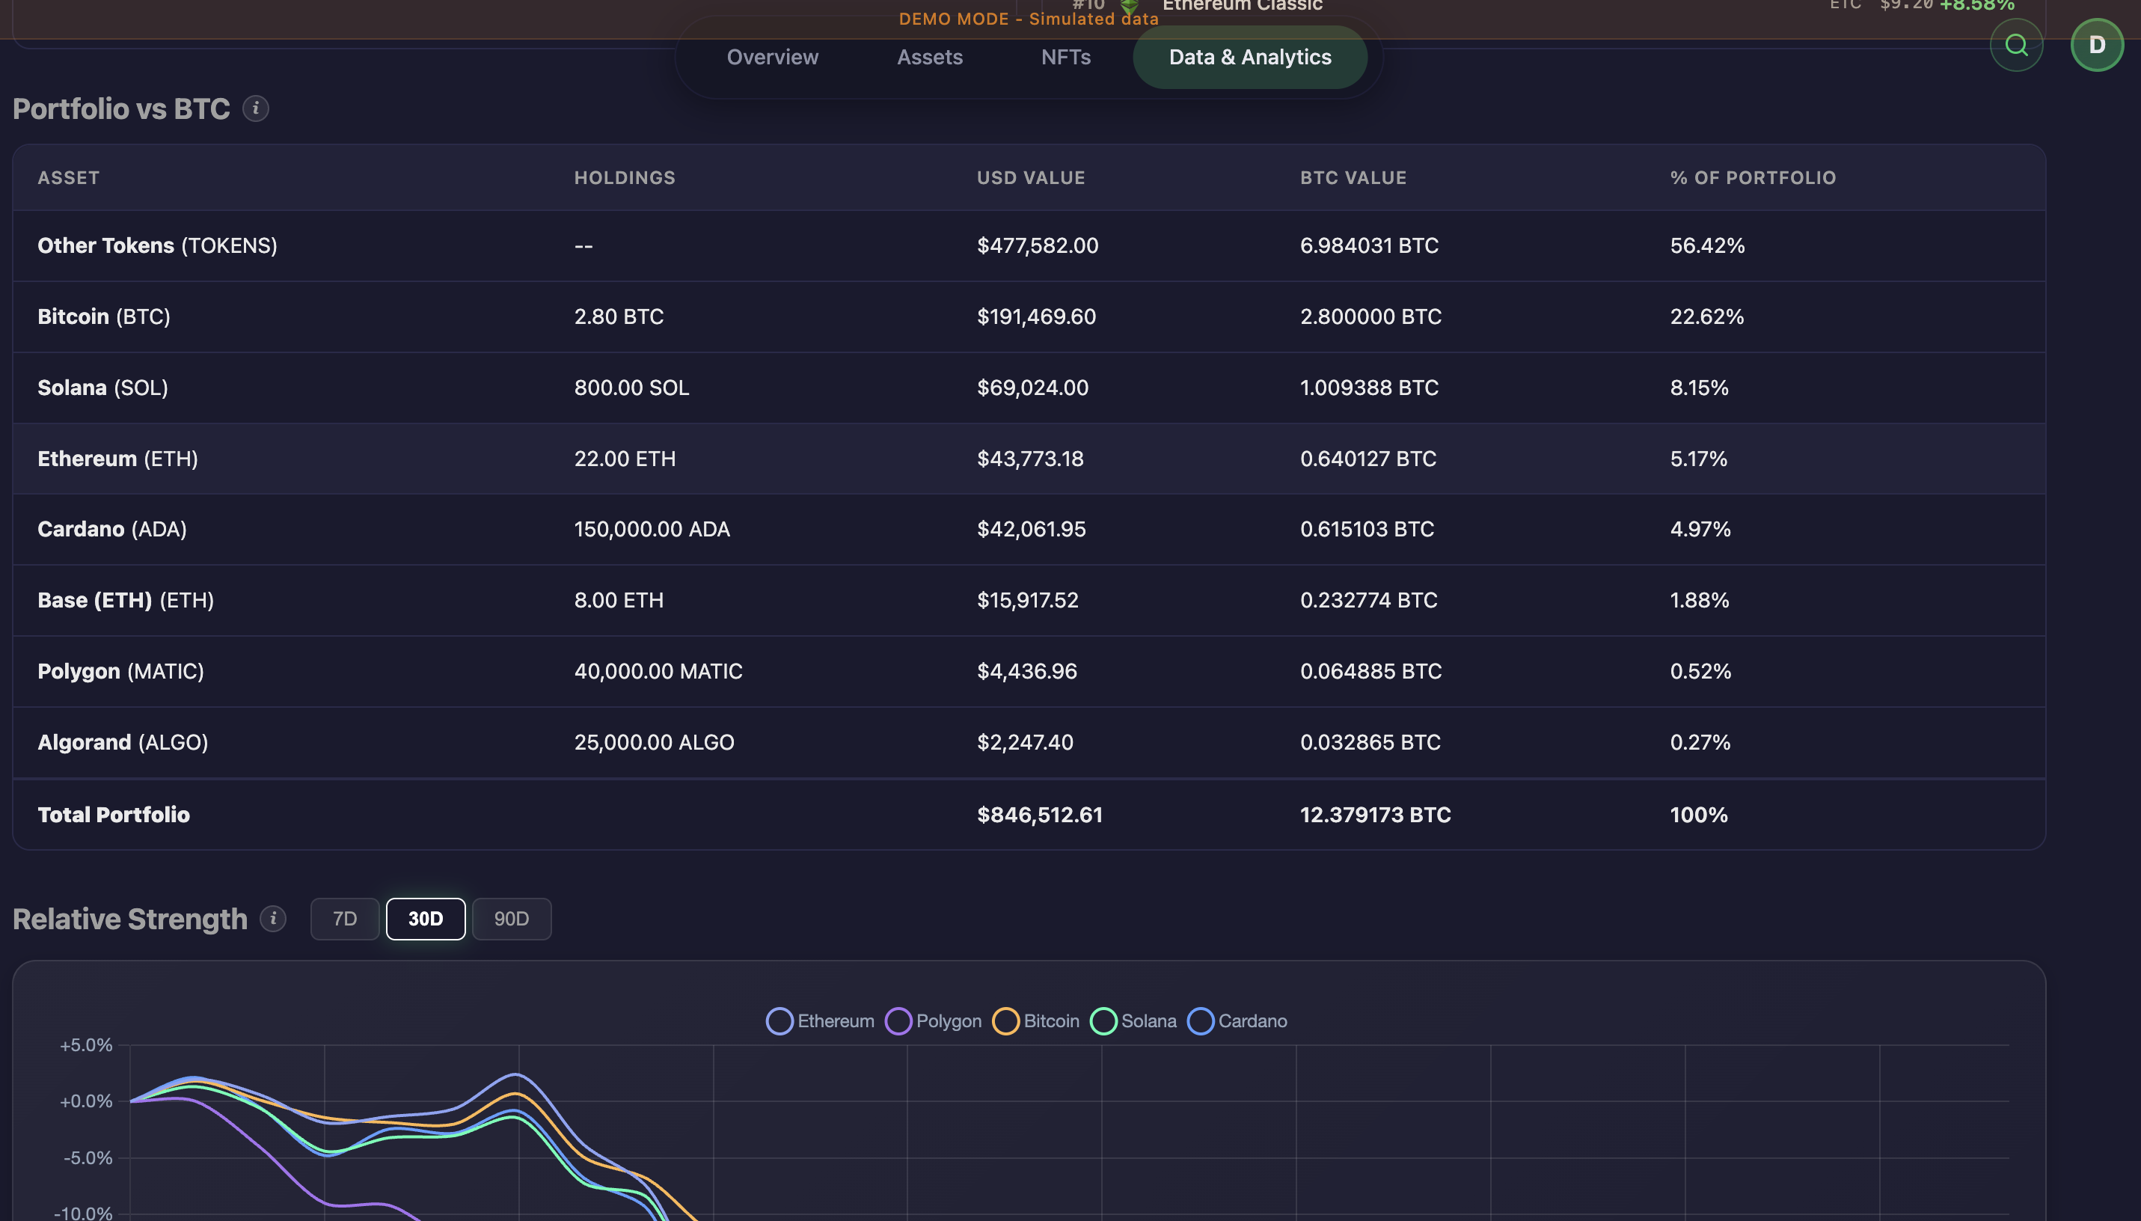Open the search magnifier icon
The height and width of the screenshot is (1221, 2141).
(x=2016, y=44)
